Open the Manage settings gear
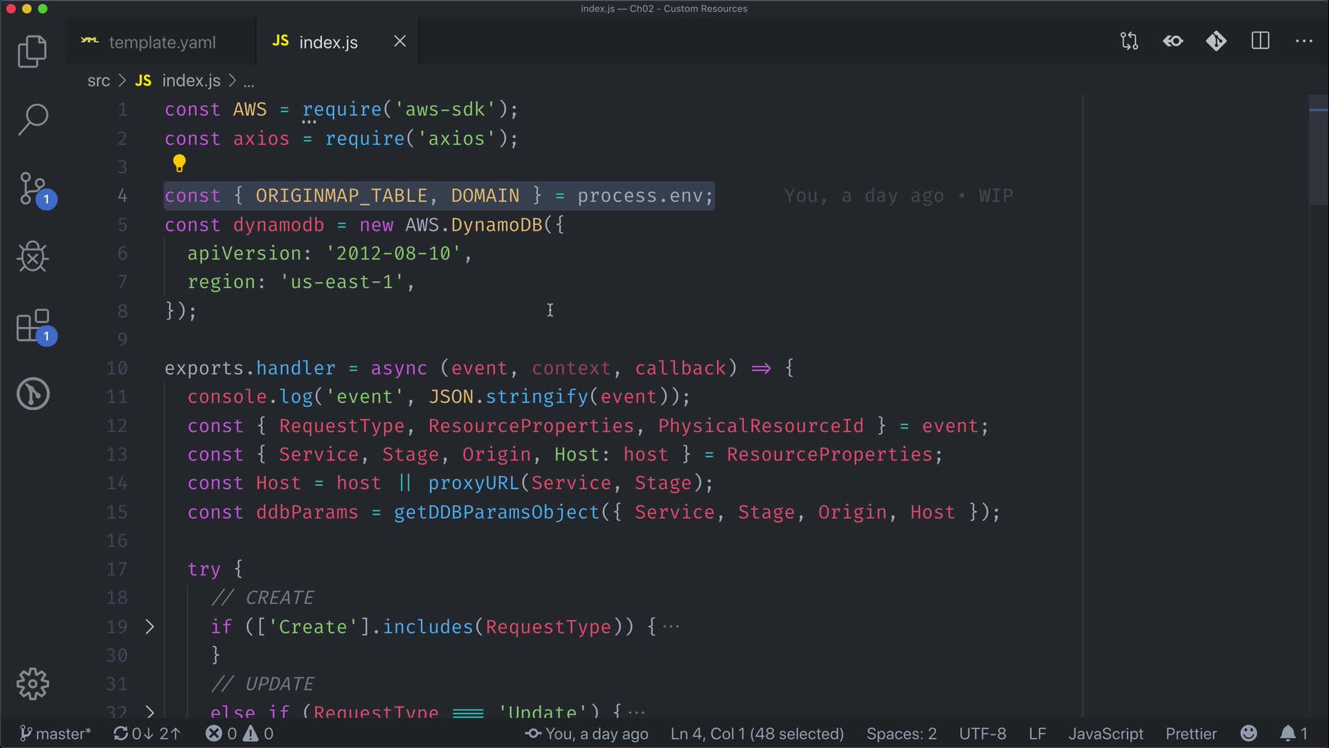The height and width of the screenshot is (748, 1329). tap(32, 684)
